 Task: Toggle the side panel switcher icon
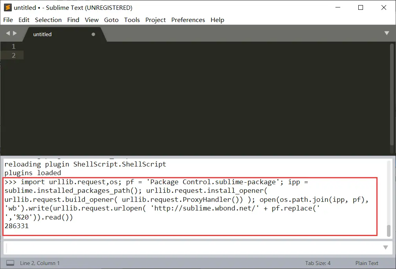coord(10,263)
